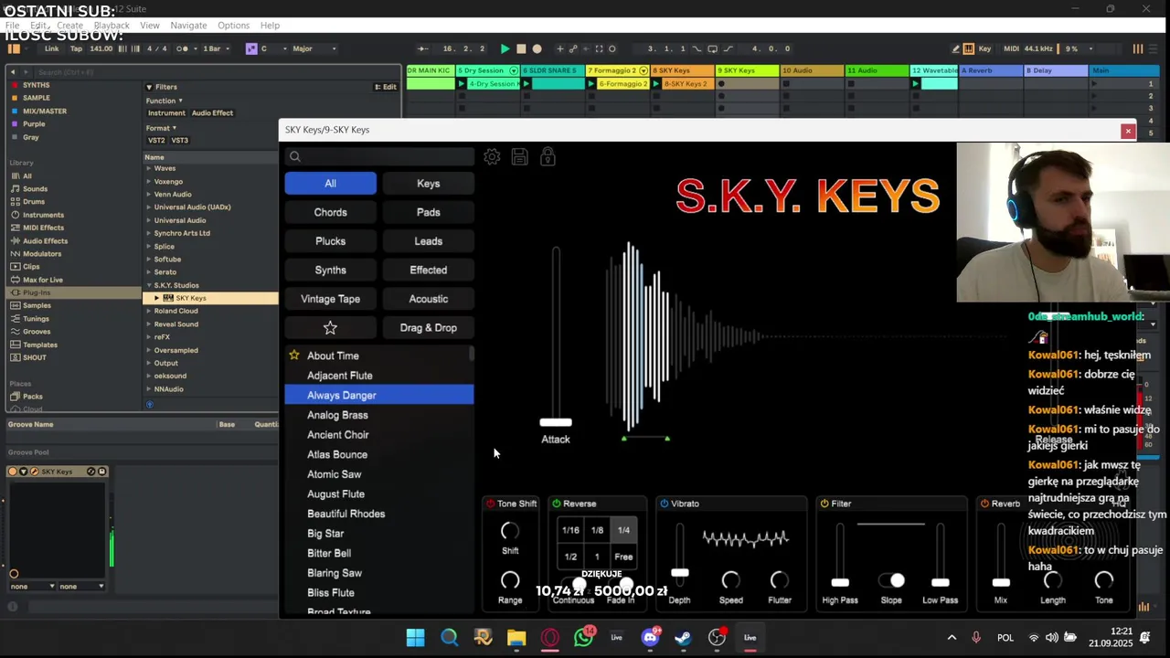Click the Vibrato Depth slider handle
The height and width of the screenshot is (658, 1170).
(x=679, y=573)
